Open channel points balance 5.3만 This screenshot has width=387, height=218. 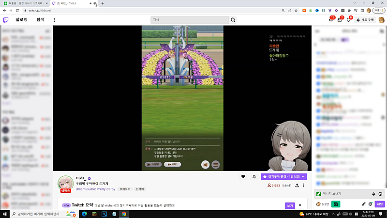tap(323, 204)
